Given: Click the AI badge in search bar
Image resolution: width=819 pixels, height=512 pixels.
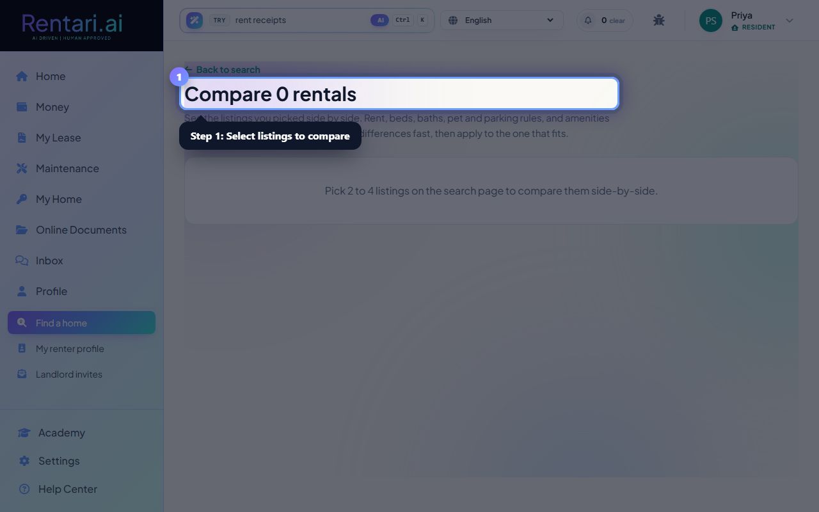Looking at the screenshot, I should coord(379,20).
